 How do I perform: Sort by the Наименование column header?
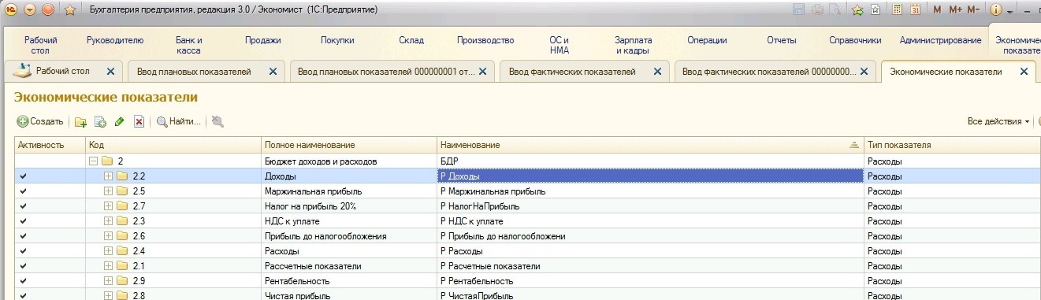coord(651,145)
